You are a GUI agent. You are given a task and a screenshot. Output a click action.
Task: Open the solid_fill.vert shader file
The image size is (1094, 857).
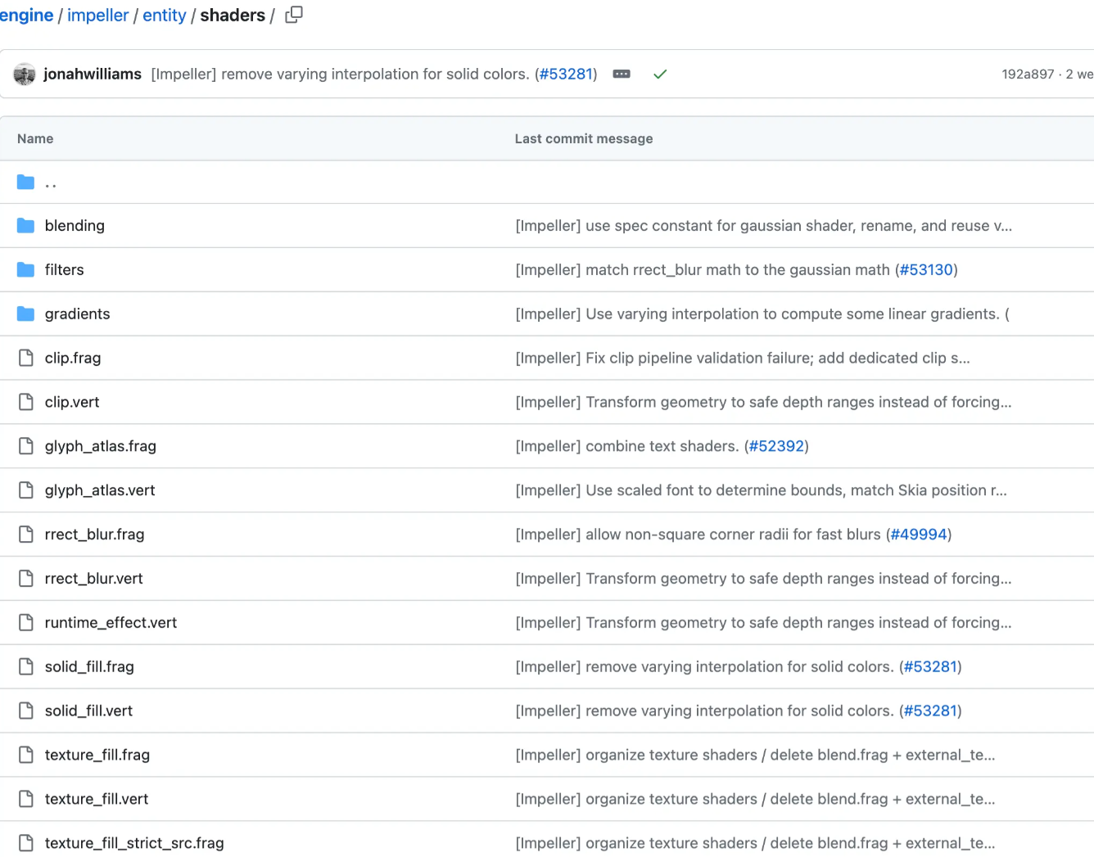pos(88,710)
